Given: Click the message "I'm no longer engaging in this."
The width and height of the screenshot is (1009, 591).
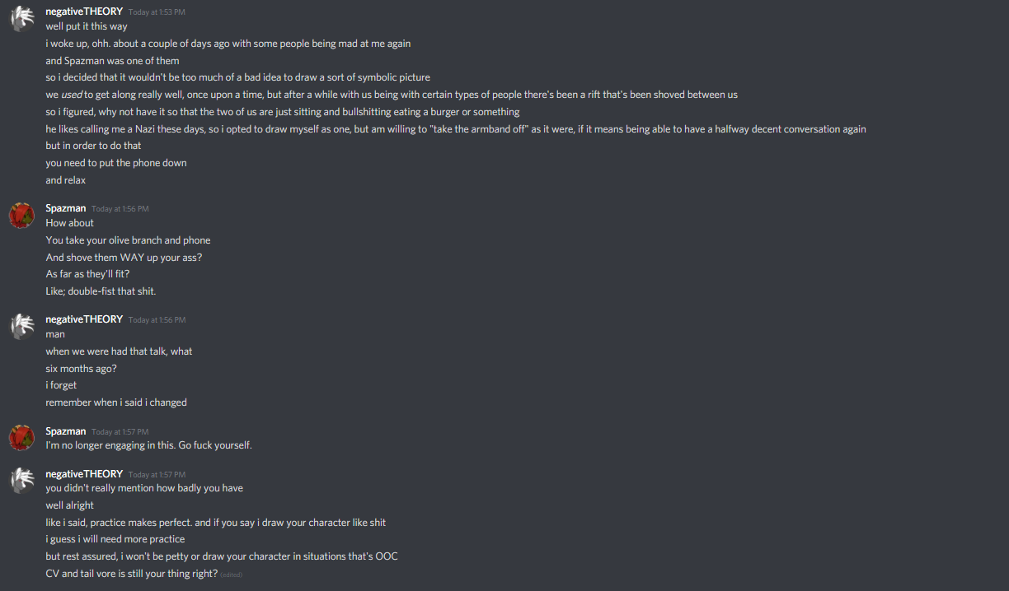Looking at the screenshot, I should click(x=110, y=445).
